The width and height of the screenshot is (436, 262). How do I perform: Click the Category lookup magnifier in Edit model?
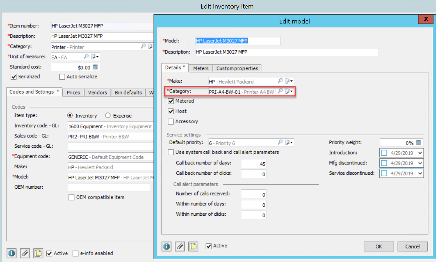click(x=280, y=91)
